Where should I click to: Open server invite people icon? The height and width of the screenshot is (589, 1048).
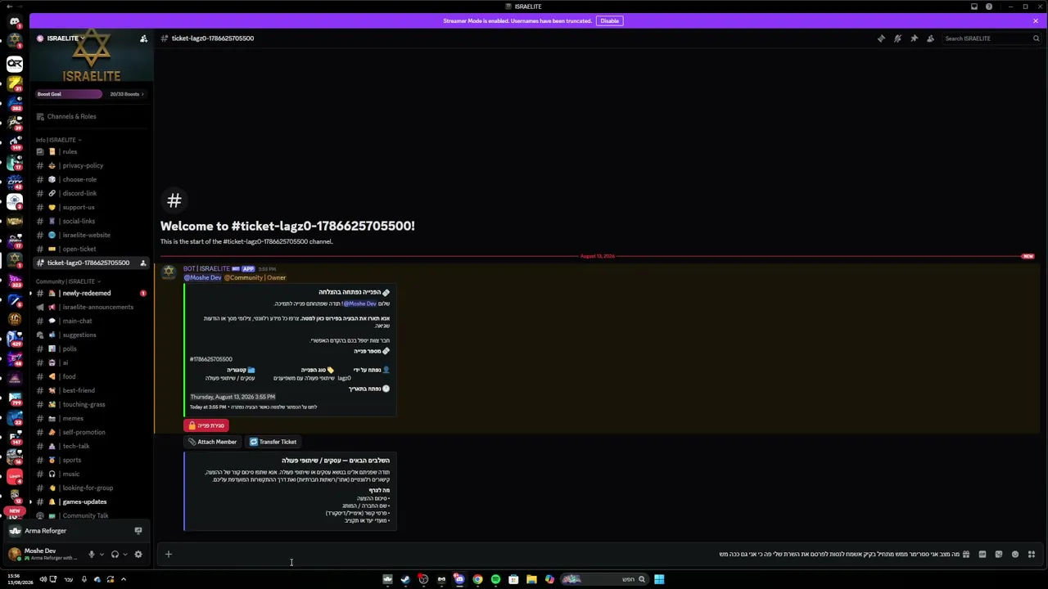(143, 38)
